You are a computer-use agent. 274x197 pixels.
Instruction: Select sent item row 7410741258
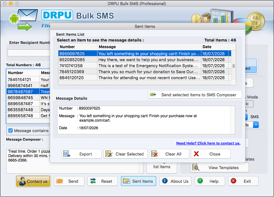pos(145,66)
